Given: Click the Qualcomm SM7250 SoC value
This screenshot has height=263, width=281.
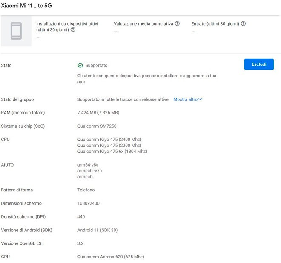Looking at the screenshot, I should tap(97, 126).
